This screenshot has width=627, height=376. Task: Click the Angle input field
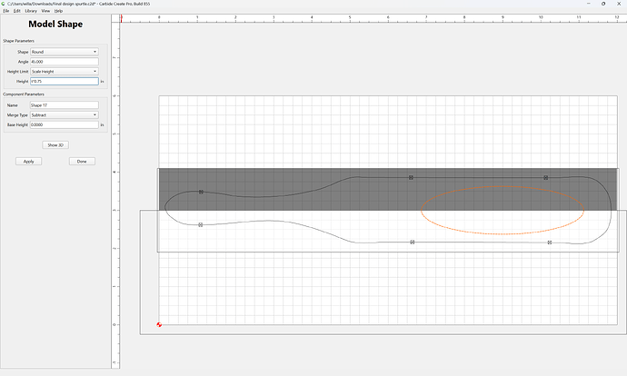click(x=65, y=62)
